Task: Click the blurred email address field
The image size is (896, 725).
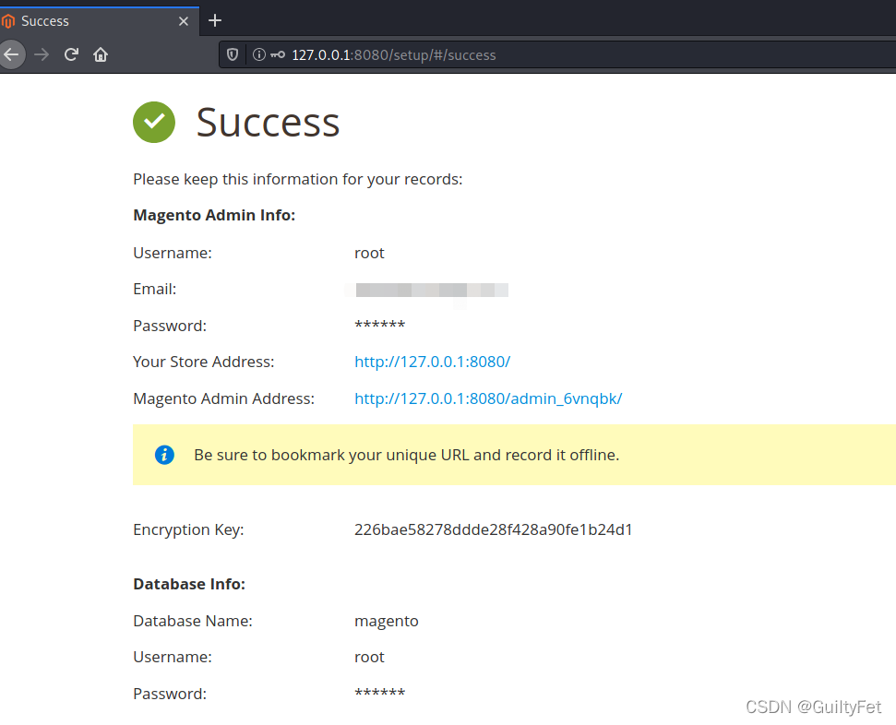Action: click(431, 289)
